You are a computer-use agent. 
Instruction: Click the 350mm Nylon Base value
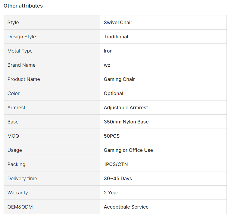click(x=126, y=122)
